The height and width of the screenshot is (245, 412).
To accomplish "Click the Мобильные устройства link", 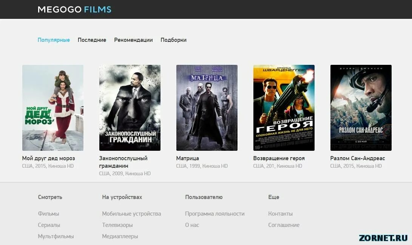I will [131, 213].
